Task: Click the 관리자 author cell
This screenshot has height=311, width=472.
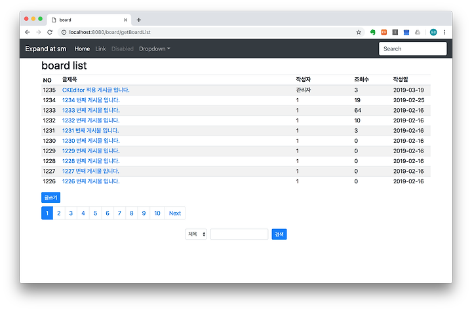Action: click(304, 90)
